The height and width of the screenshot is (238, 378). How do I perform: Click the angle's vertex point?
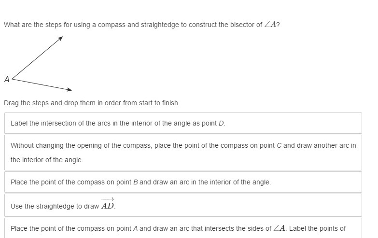(x=12, y=79)
